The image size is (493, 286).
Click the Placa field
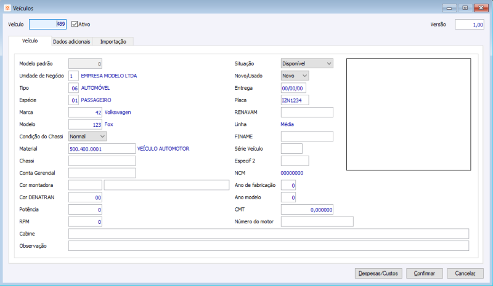coord(295,100)
